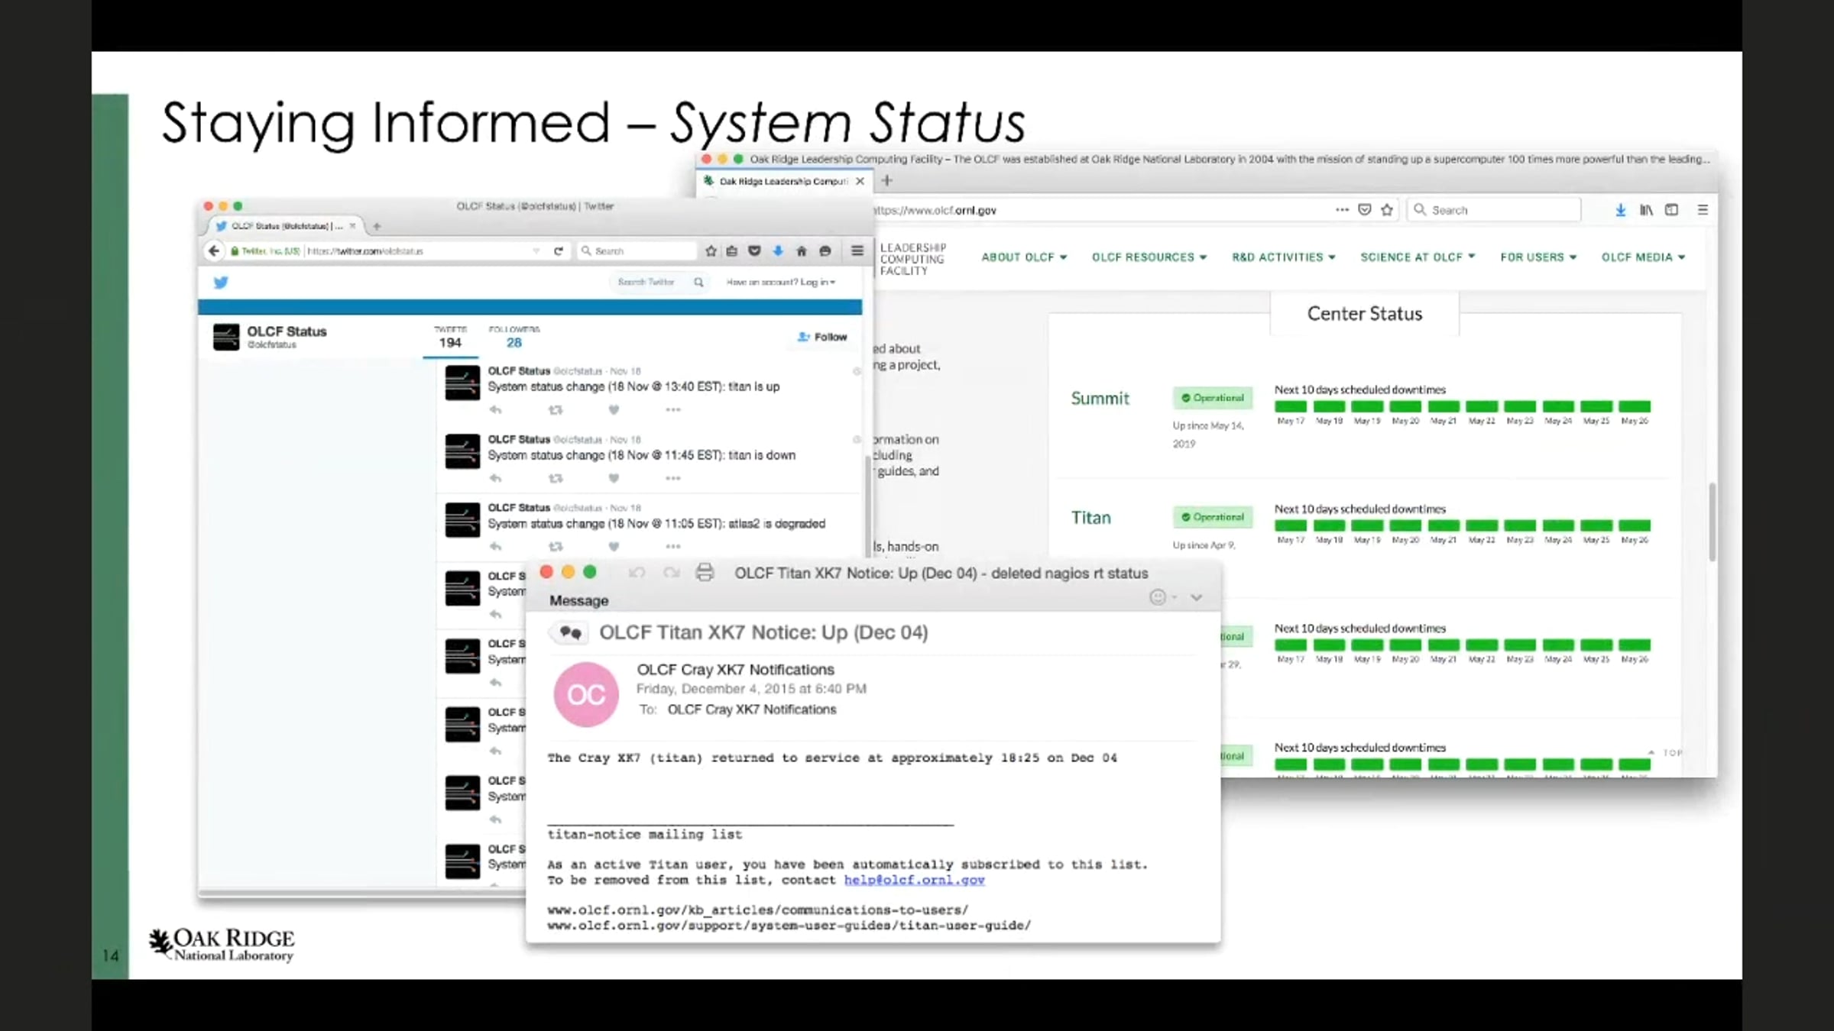Click Summit's May 21 downtime bar
The image size is (1834, 1031).
coord(1444,406)
